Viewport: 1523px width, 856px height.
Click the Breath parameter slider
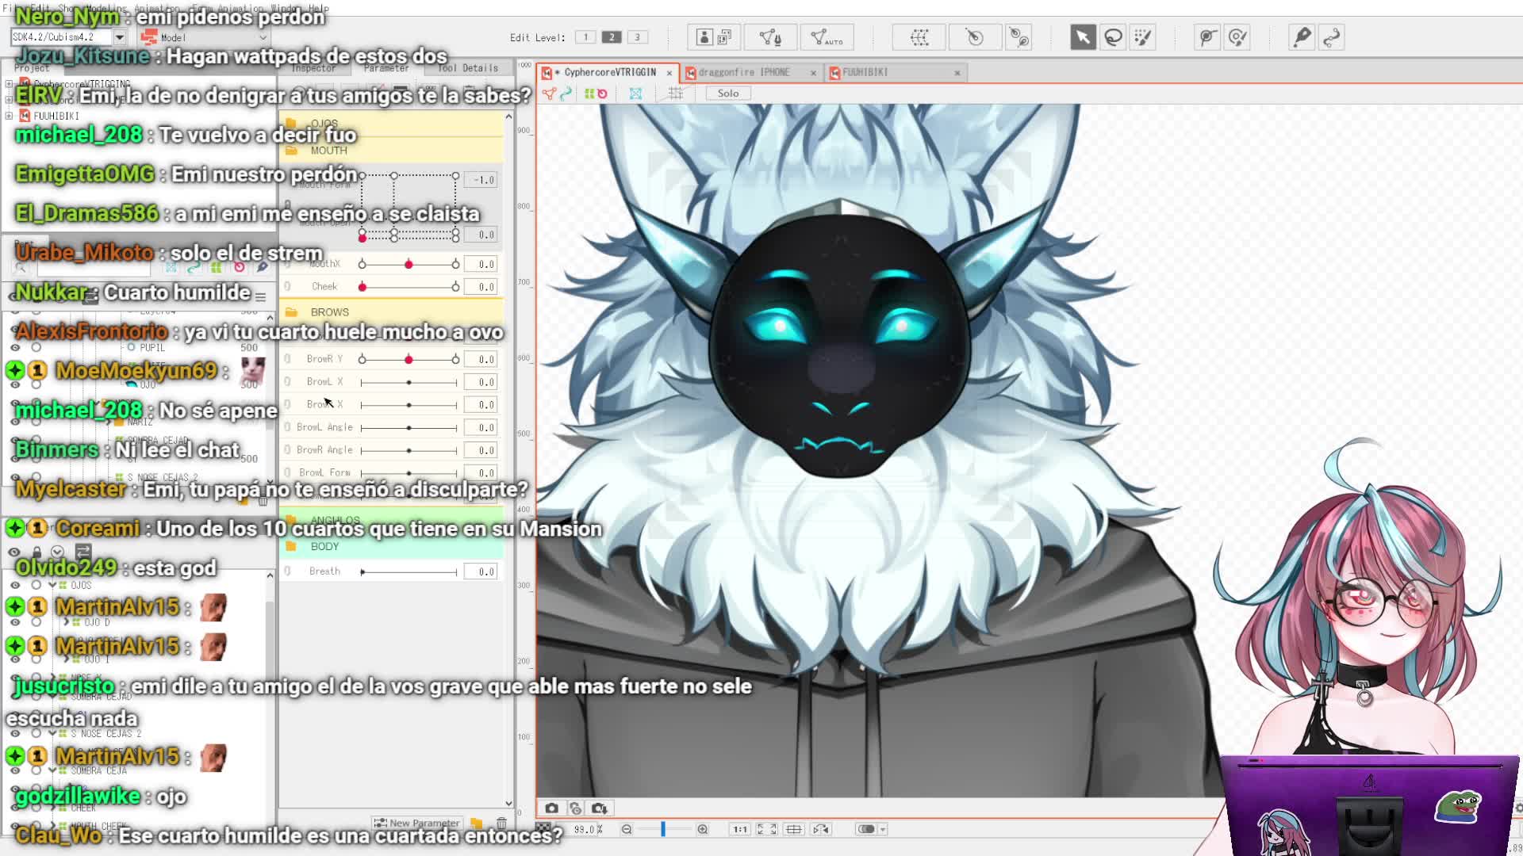point(409,572)
